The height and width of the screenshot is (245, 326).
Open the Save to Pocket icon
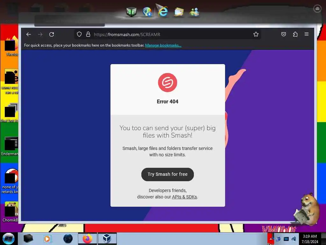(x=284, y=34)
